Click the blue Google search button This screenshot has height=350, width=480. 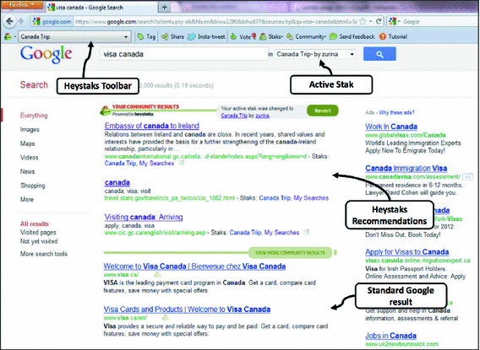[379, 54]
